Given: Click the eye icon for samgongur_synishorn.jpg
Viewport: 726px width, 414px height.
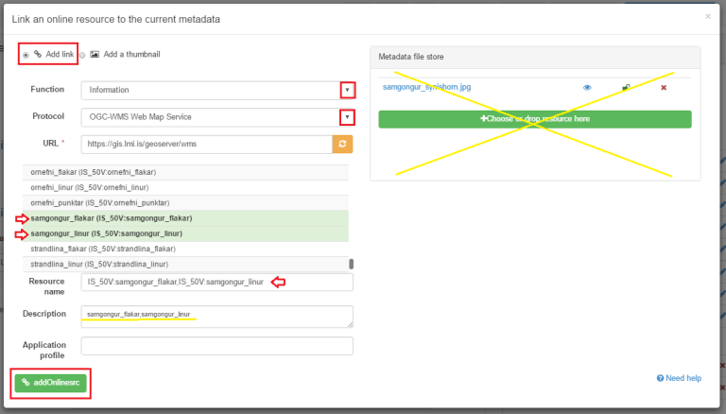Looking at the screenshot, I should point(587,88).
